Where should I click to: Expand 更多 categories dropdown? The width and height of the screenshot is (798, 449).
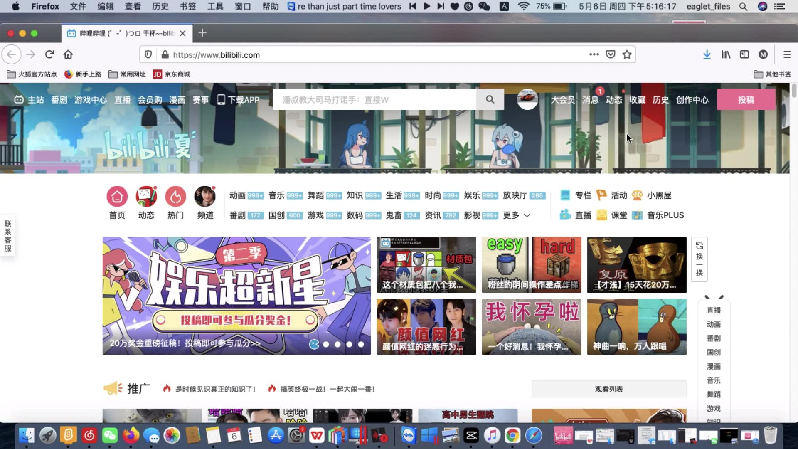pyautogui.click(x=517, y=215)
